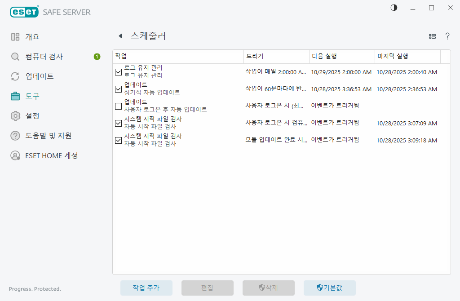This screenshot has width=460, height=301.
Task: Open the scheduler view options icon
Action: 432,36
